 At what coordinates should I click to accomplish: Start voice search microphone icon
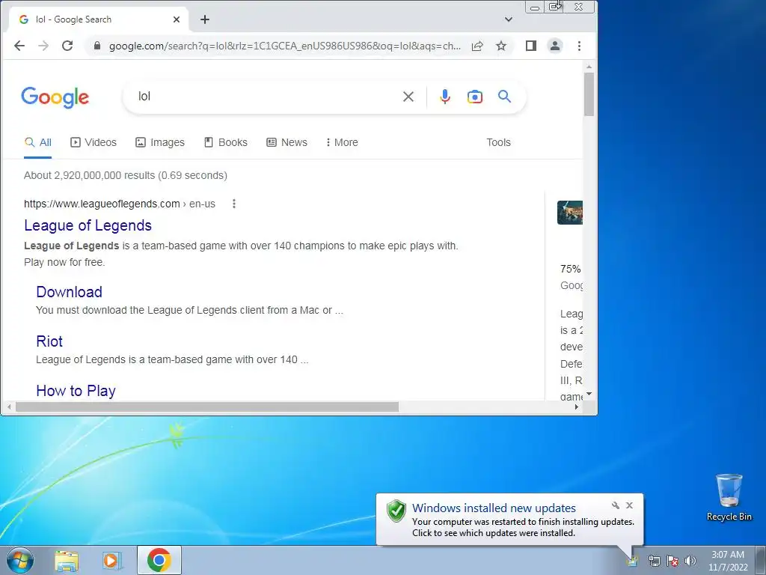coord(444,97)
